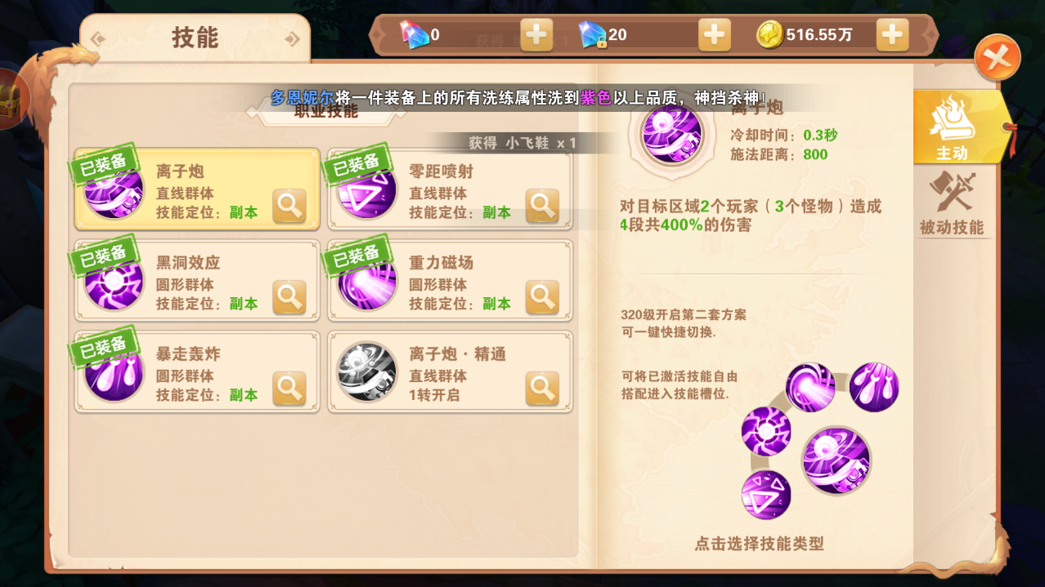The image size is (1045, 587).
Task: Click magnifier icon on 重力磁场 card
Action: point(542,297)
